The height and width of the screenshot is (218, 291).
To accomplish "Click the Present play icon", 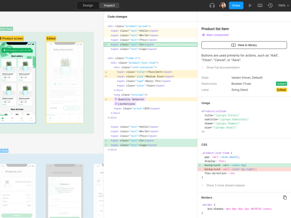I will (250, 5).
